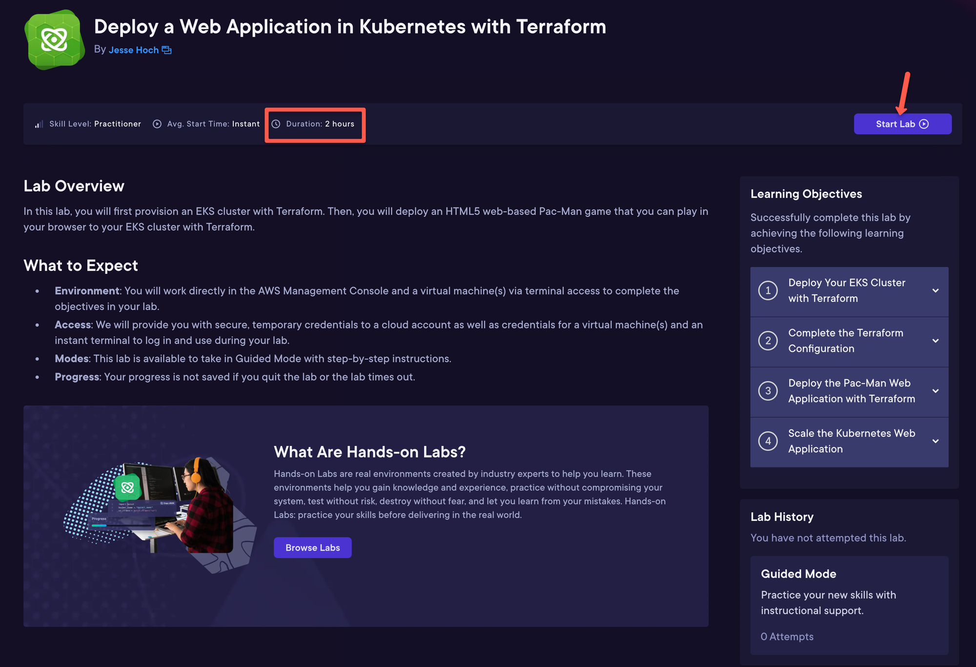Click the number 4 objective circle icon
This screenshot has width=976, height=667.
click(x=768, y=441)
